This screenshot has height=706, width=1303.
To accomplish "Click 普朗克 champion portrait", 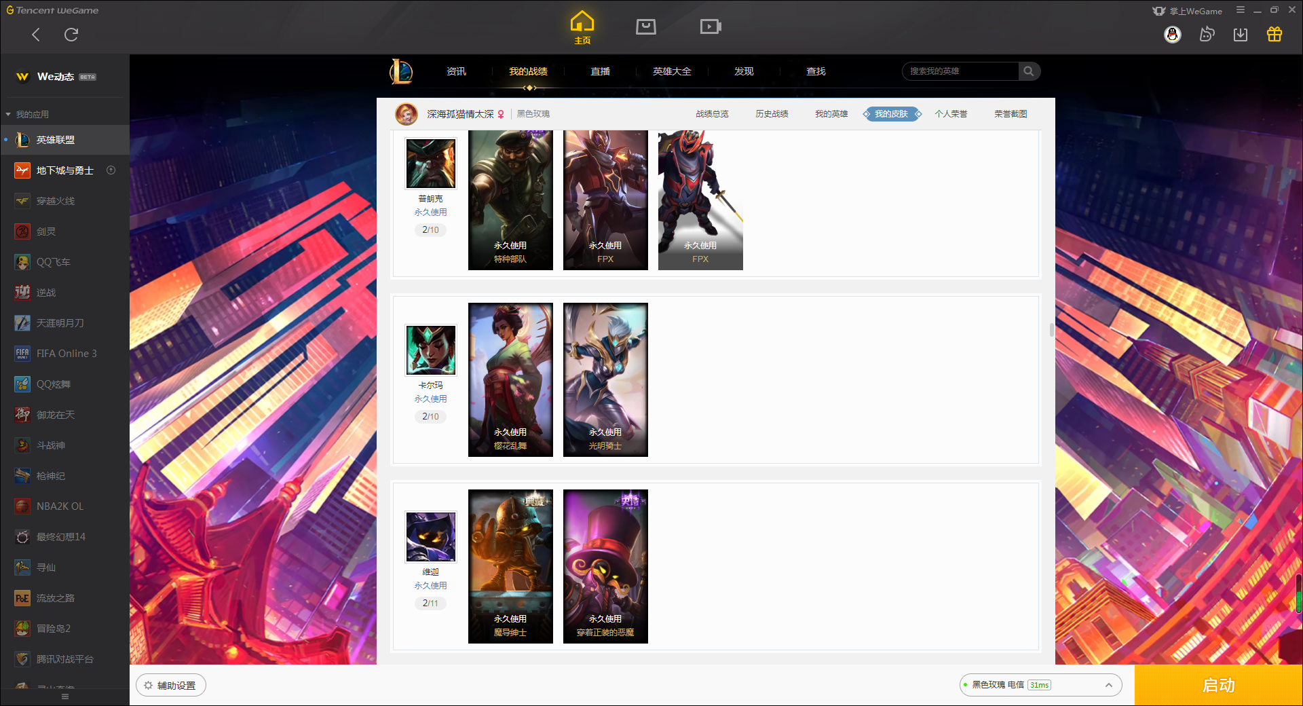I will [431, 164].
